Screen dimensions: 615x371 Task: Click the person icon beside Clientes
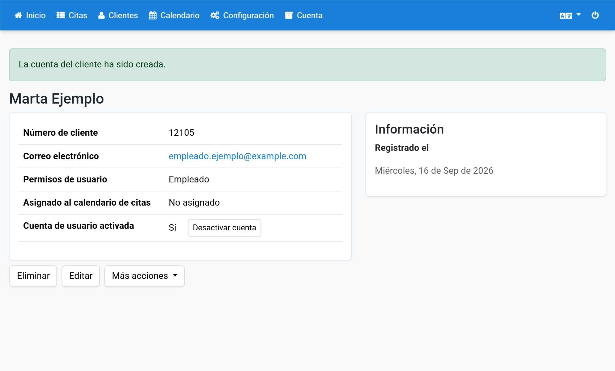point(101,15)
